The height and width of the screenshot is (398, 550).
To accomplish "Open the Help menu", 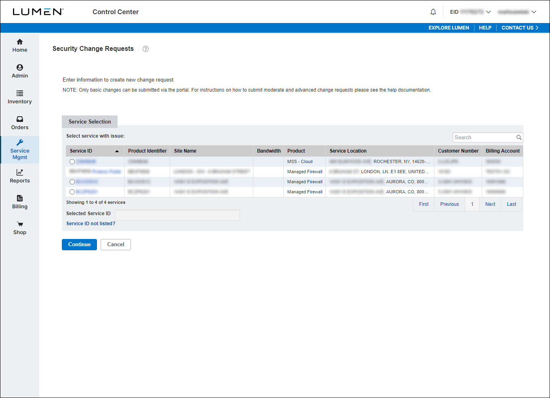I will [485, 28].
